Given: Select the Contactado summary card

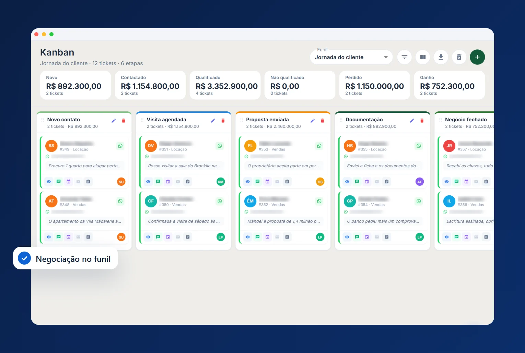Looking at the screenshot, I should pos(150,85).
